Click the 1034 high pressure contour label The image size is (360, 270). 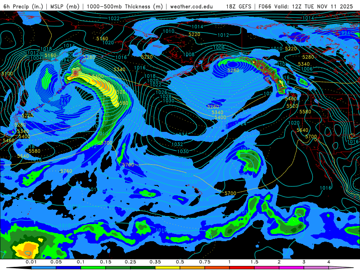coord(182,135)
